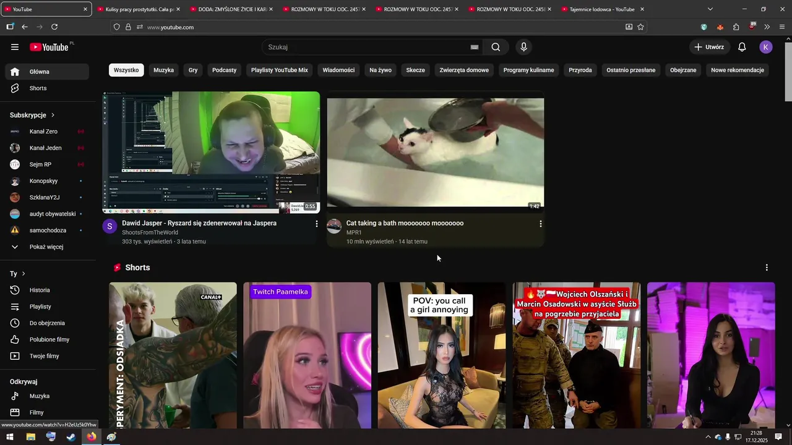Open the notifications bell
This screenshot has width=792, height=445.
(x=742, y=47)
